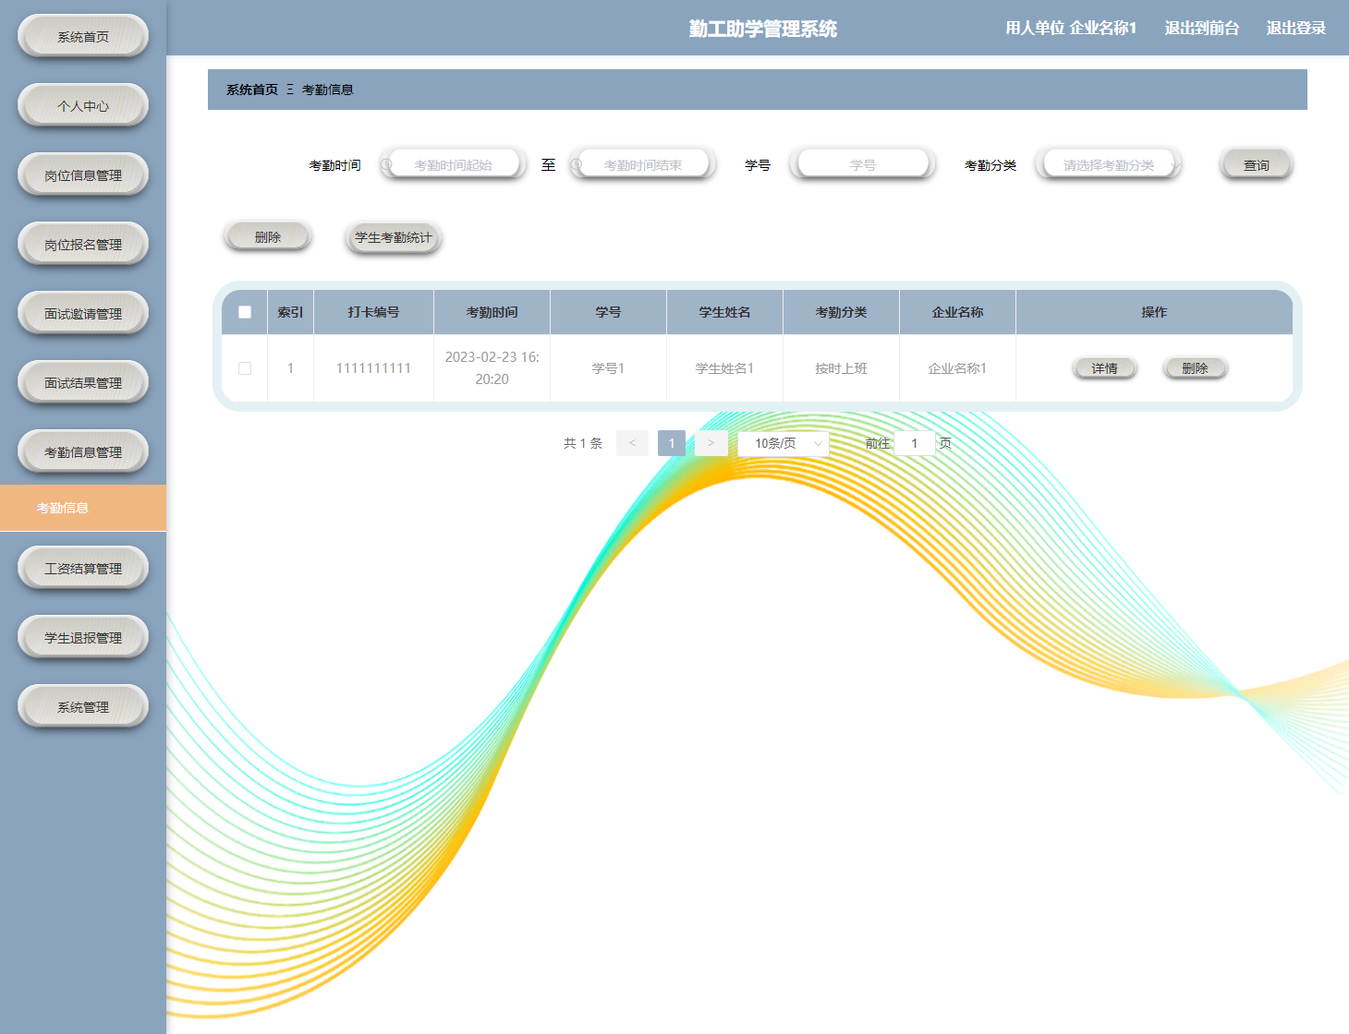
Task: Click the 学生姓名 column header
Action: tap(724, 312)
